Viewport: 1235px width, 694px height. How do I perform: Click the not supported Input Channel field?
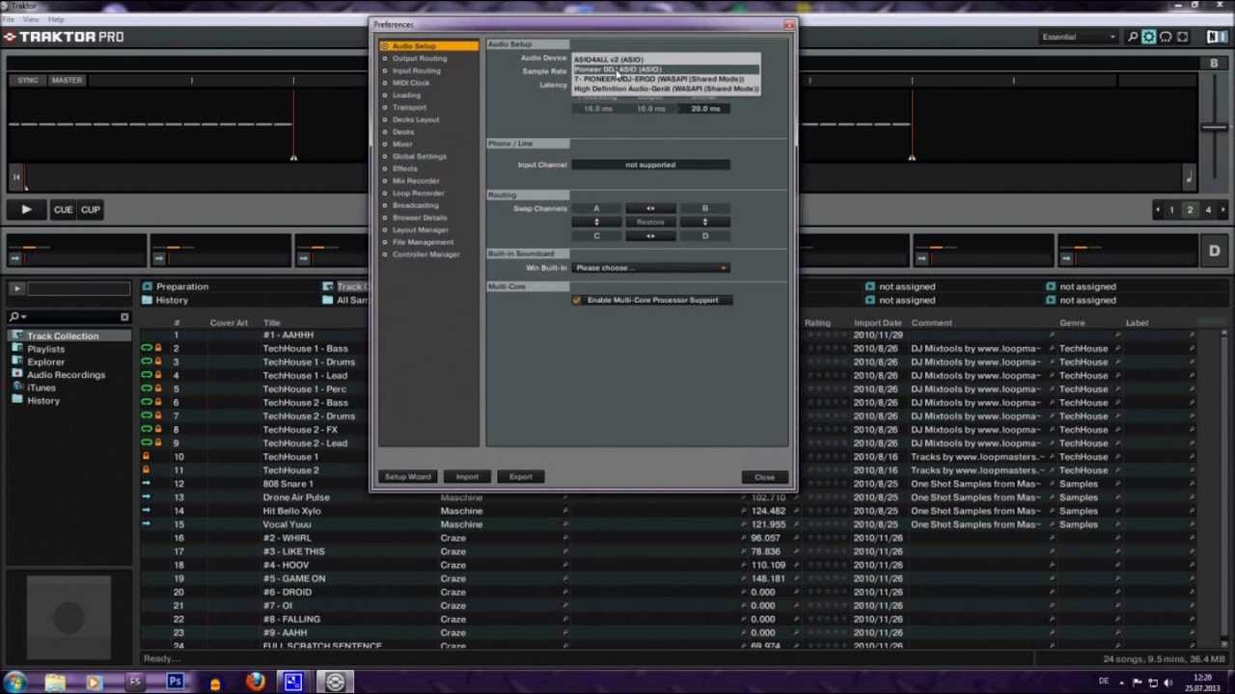[650, 165]
